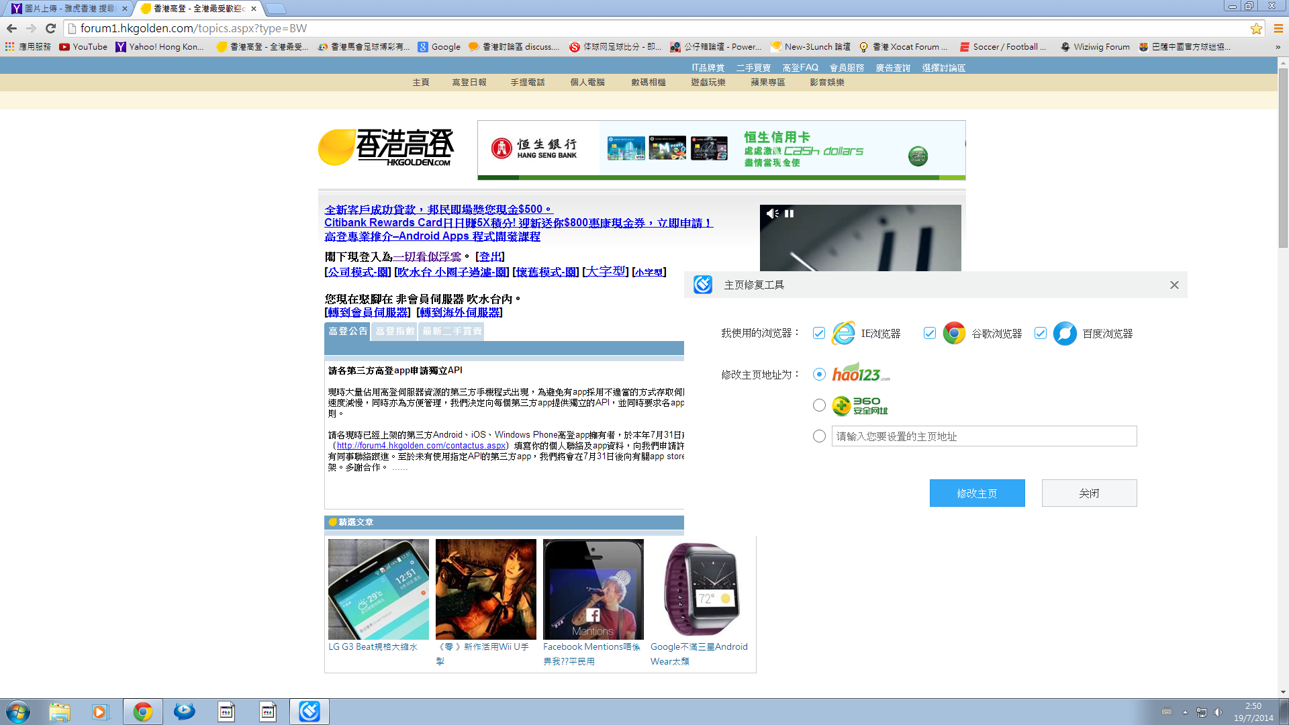Click the page vertical scrollbar thumb
Viewport: 1289px width, 725px height.
tap(1283, 158)
